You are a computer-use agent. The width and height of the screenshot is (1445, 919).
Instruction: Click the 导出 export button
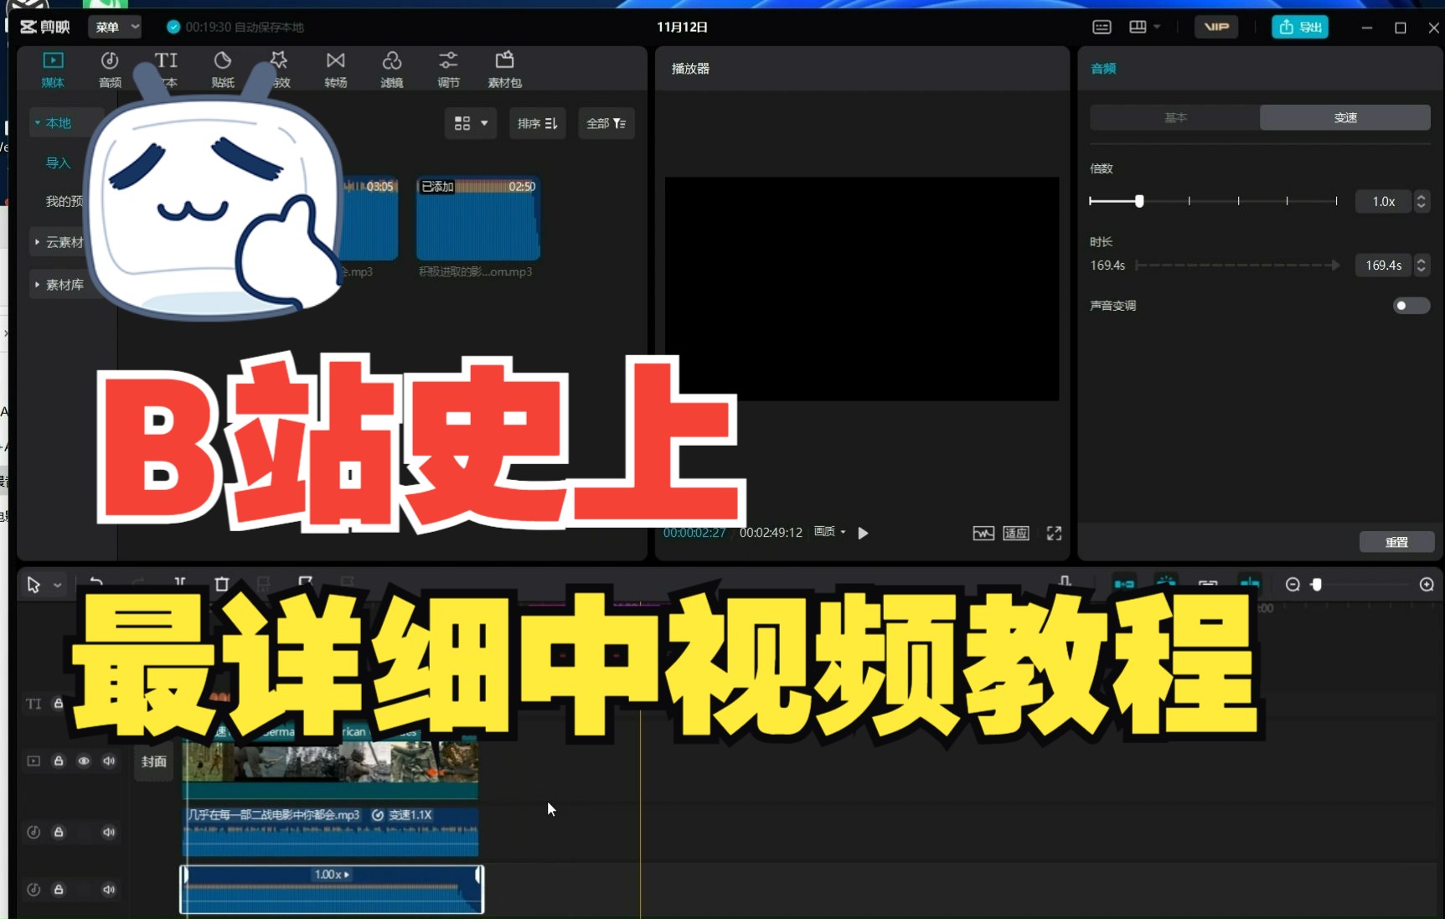click(1300, 27)
